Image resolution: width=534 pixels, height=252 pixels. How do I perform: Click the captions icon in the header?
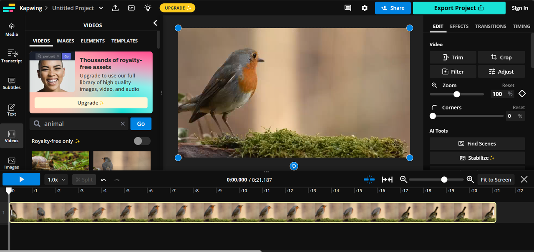point(131,8)
